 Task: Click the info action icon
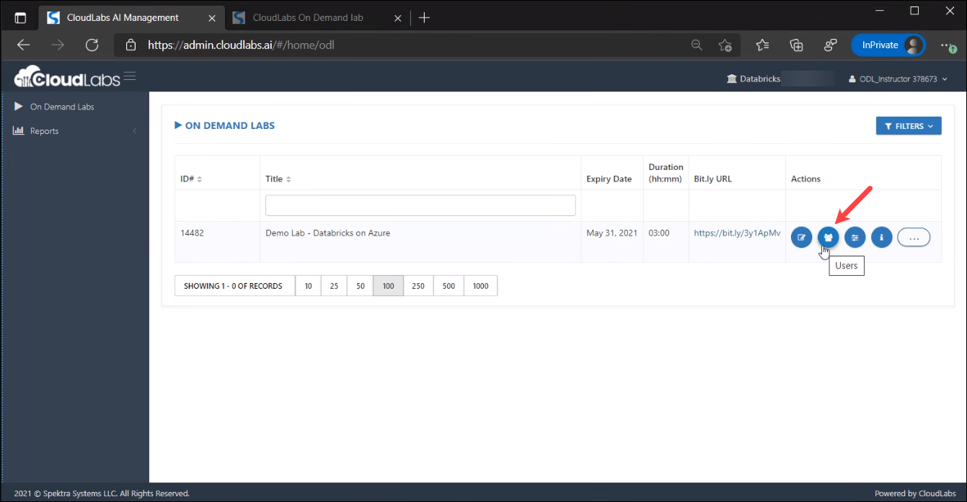pyautogui.click(x=881, y=237)
